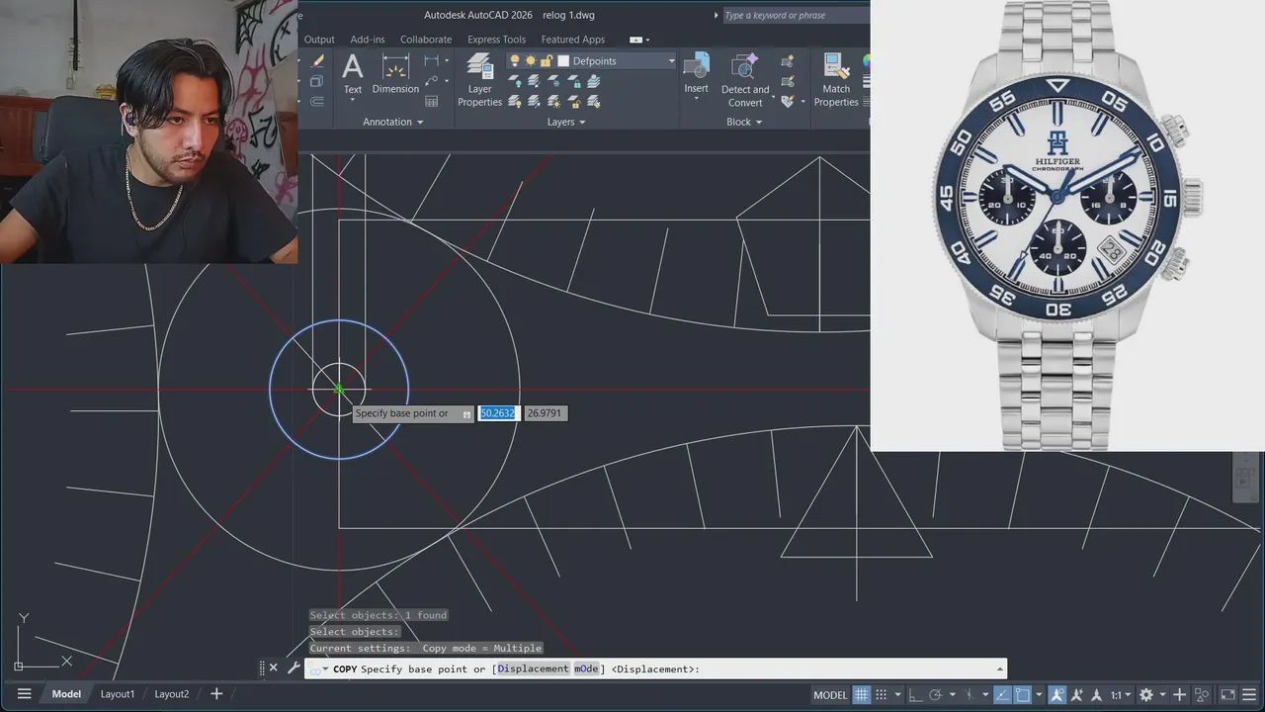Open the Collaborate ribbon tab
The image size is (1265, 712).
click(426, 40)
